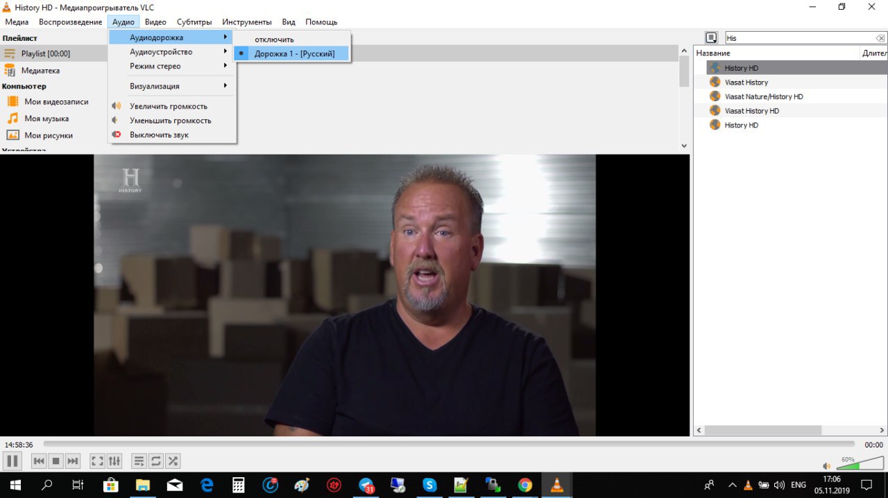
Task: Seek along the playback progress bar
Action: click(x=449, y=444)
